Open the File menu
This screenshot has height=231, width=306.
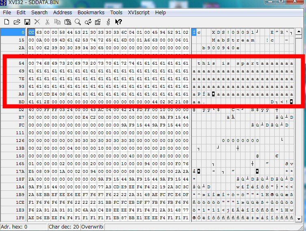click(7, 12)
